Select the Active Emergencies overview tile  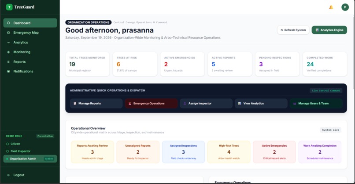pyautogui.click(x=274, y=152)
